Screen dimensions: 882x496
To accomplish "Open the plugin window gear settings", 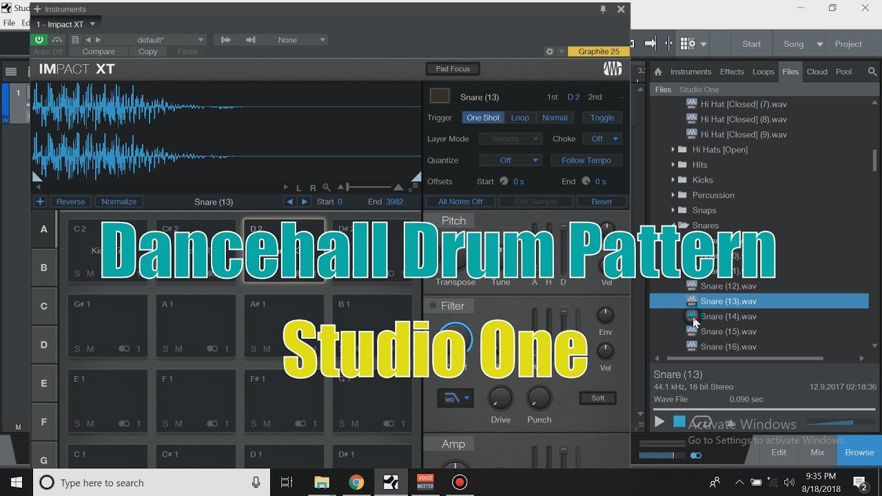I will 549,52.
